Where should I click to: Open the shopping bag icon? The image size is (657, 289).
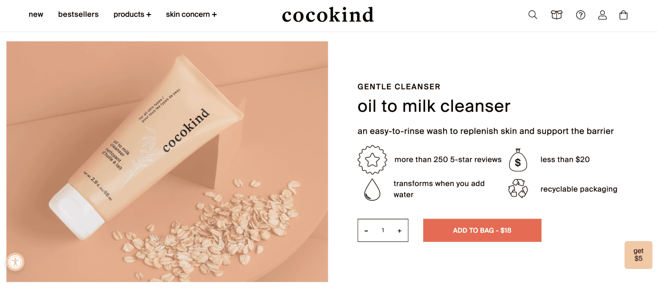click(623, 15)
